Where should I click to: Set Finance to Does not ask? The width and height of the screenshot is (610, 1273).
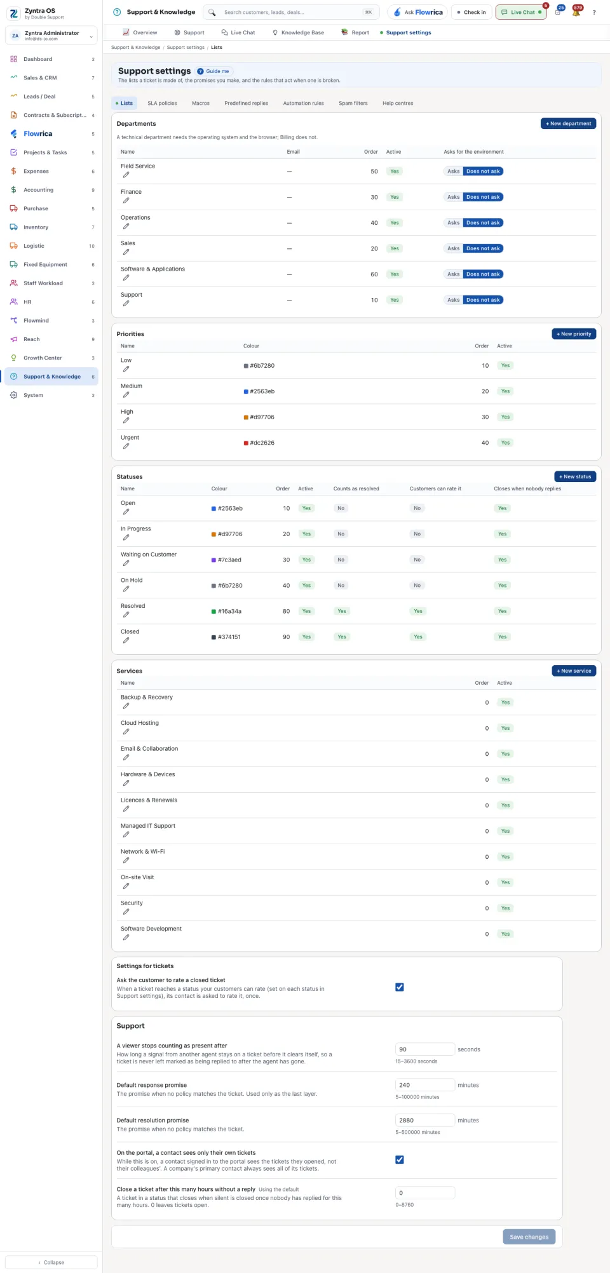click(x=483, y=197)
